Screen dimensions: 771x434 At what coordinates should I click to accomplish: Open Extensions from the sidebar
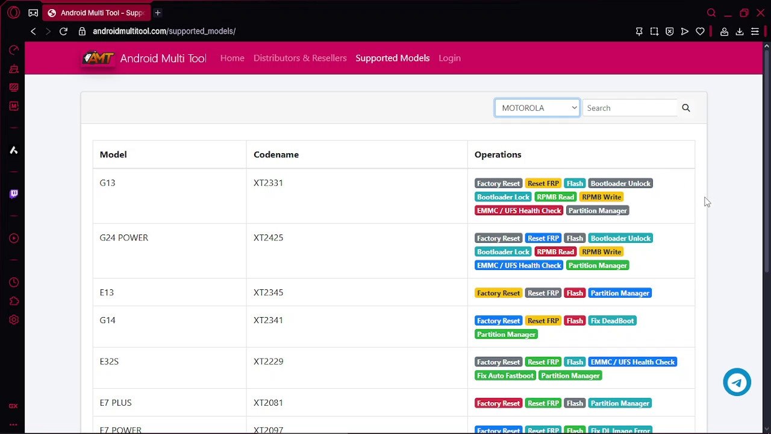[x=14, y=301]
